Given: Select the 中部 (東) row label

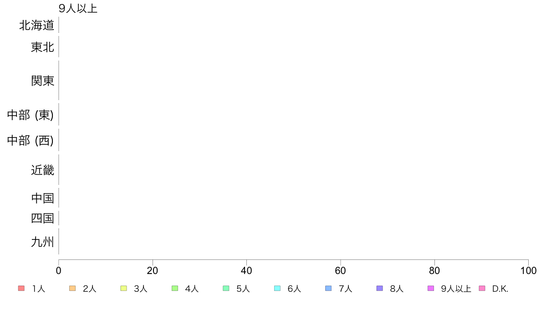Looking at the screenshot, I should point(31,115).
